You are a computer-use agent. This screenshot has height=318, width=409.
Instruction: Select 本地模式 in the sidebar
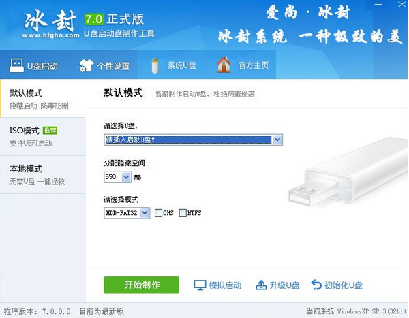point(42,174)
